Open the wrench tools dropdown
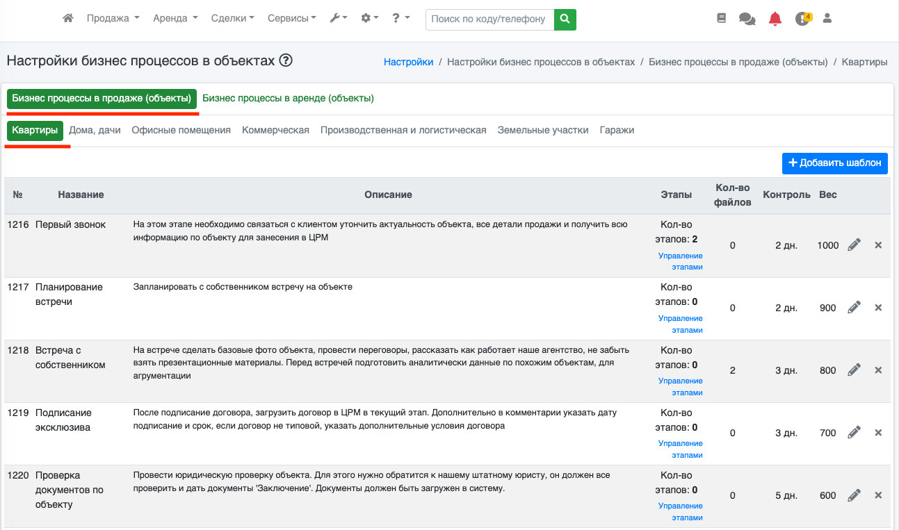Viewport: 899px width, 530px height. click(339, 19)
